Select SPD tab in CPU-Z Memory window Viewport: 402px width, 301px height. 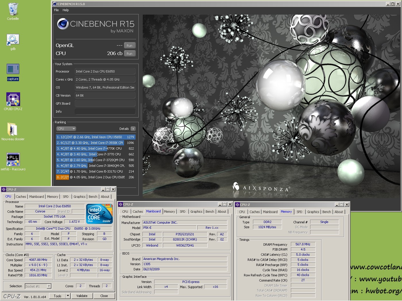pos(299,212)
